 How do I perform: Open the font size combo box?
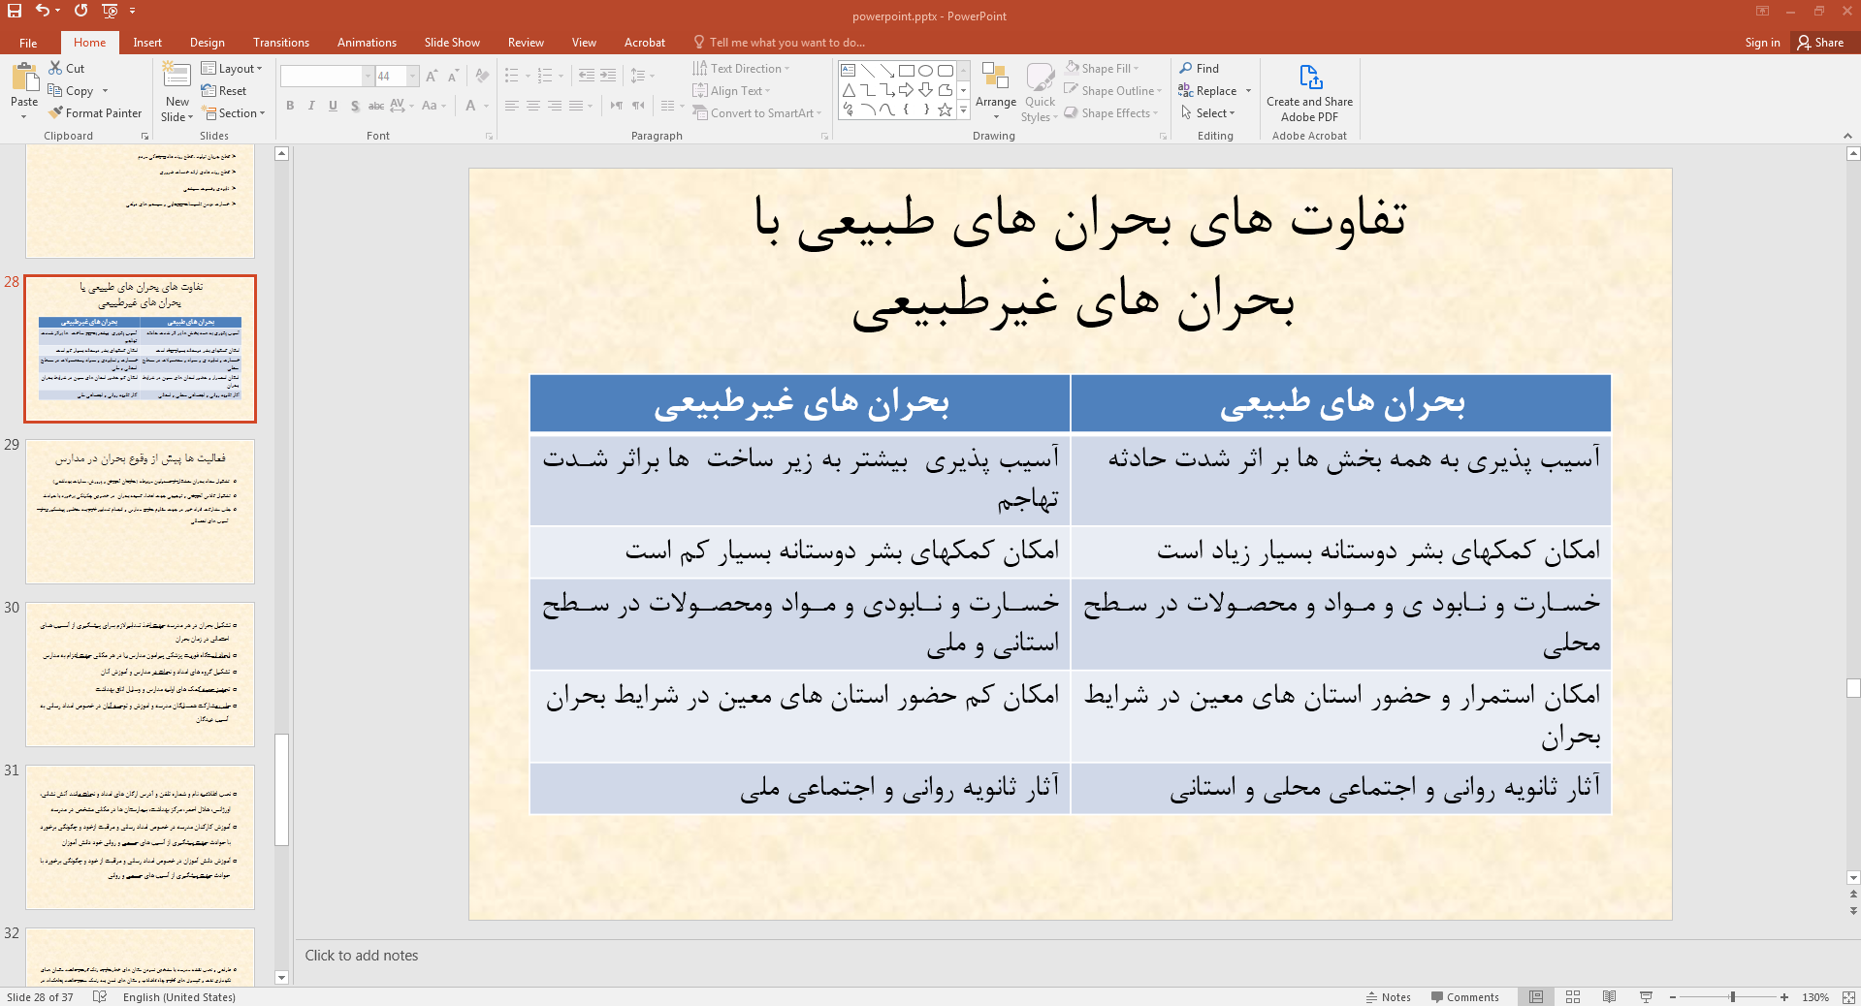[x=397, y=76]
